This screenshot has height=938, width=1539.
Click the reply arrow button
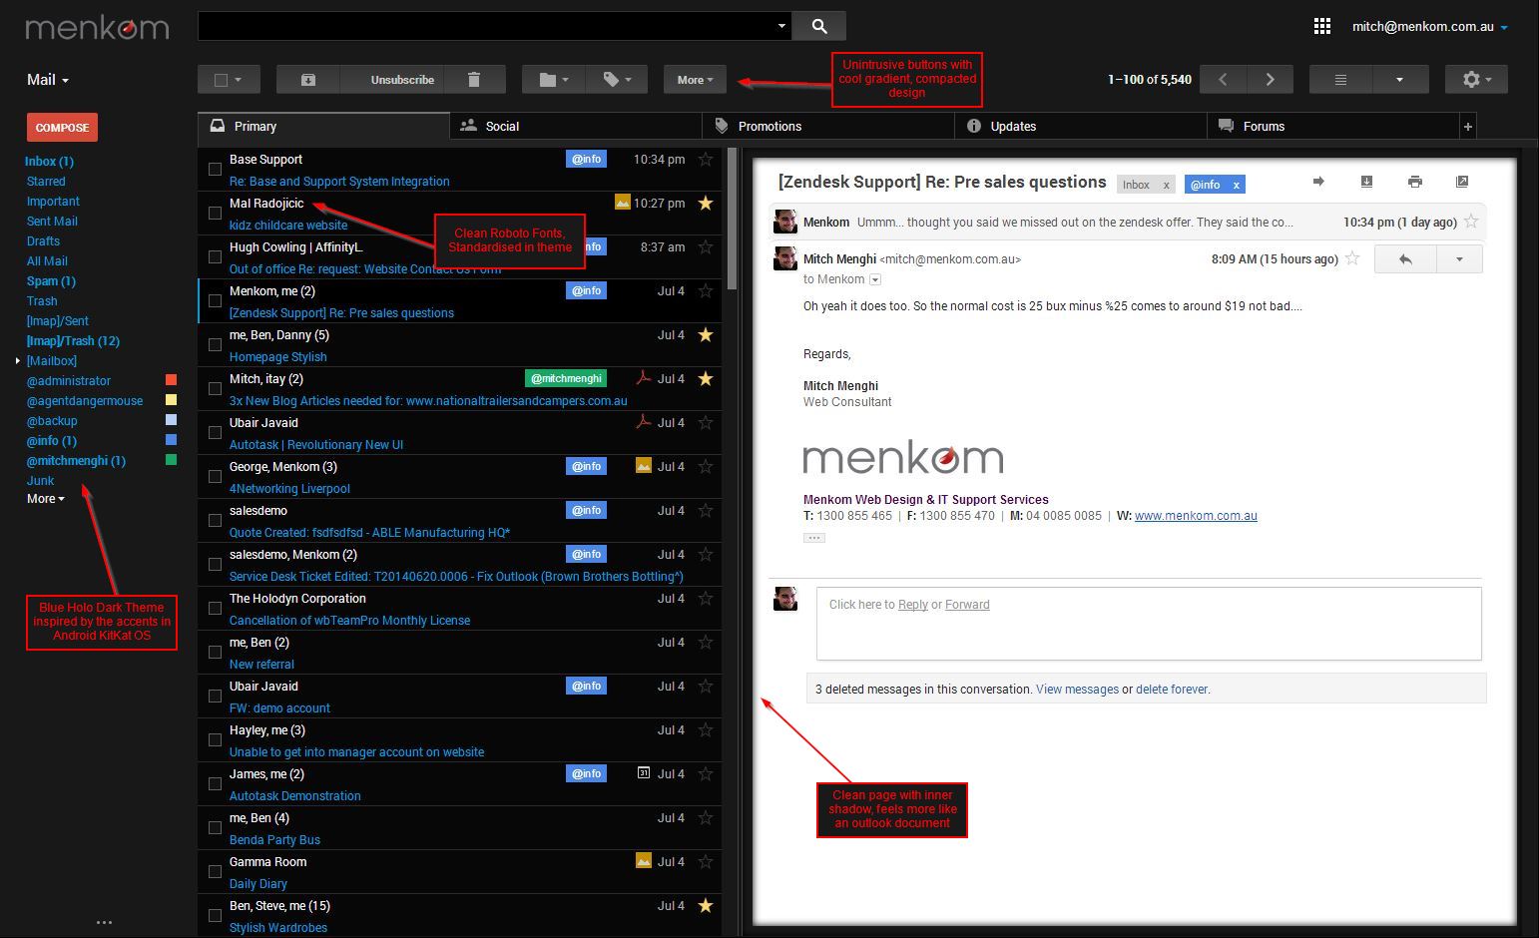[x=1405, y=259]
